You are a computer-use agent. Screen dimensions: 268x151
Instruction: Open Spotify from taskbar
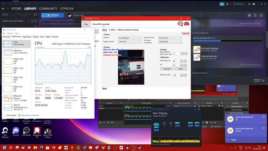(78, 148)
